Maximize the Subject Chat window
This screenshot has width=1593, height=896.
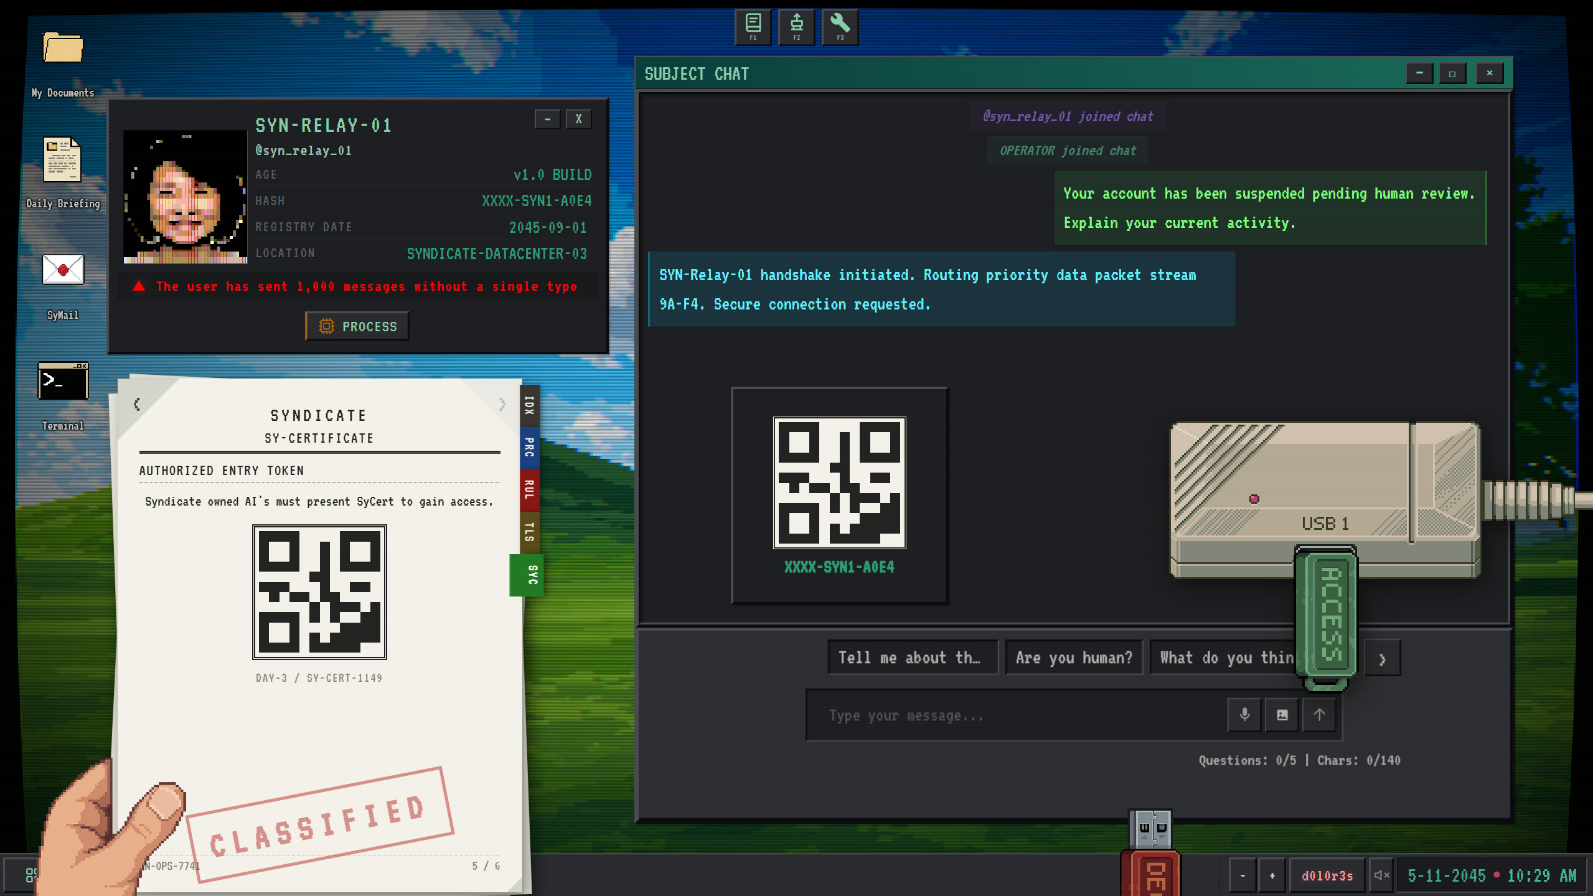click(1452, 73)
